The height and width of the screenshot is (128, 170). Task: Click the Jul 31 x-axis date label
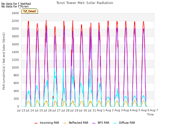[92, 110]
